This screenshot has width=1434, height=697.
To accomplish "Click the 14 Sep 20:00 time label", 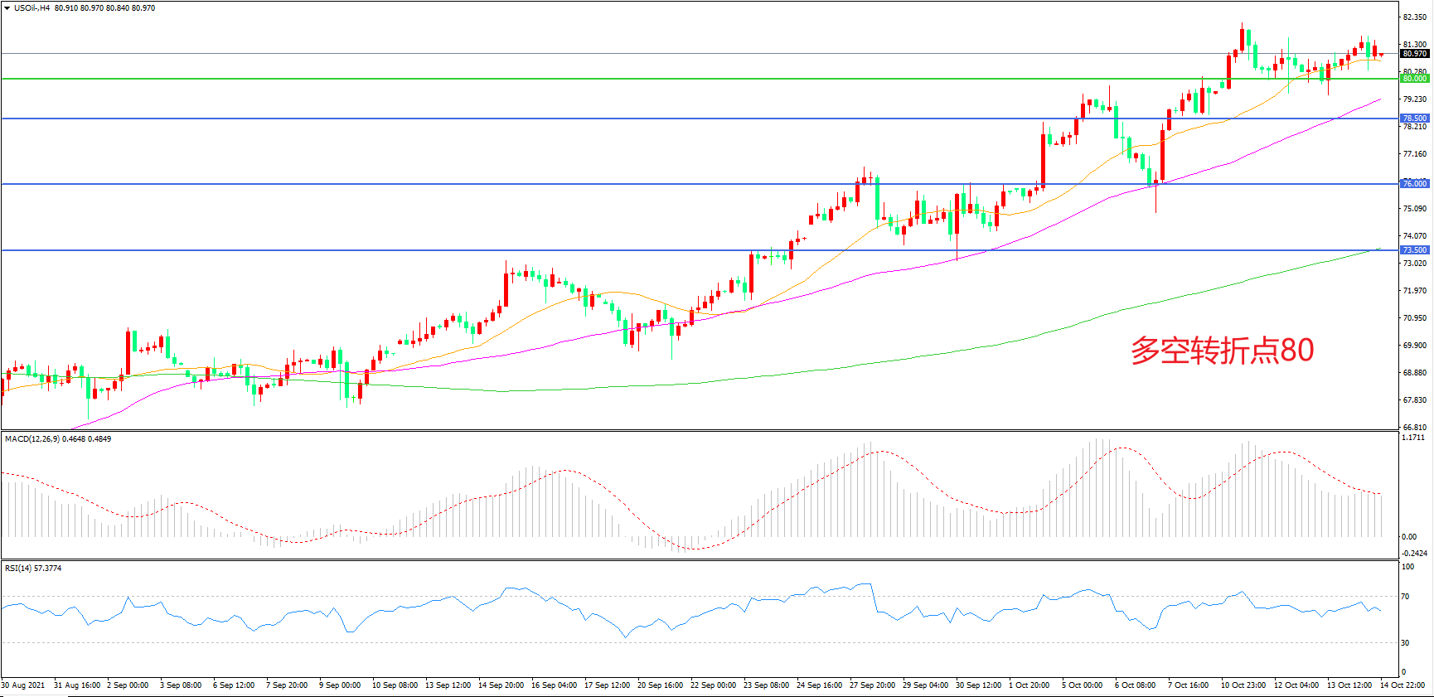I will tap(501, 685).
